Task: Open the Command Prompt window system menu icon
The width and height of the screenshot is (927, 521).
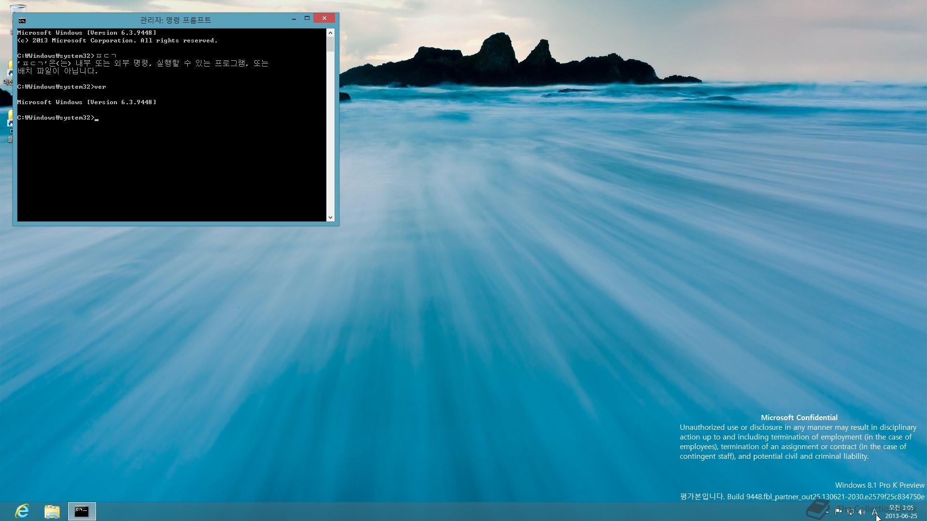Action: pos(22,20)
